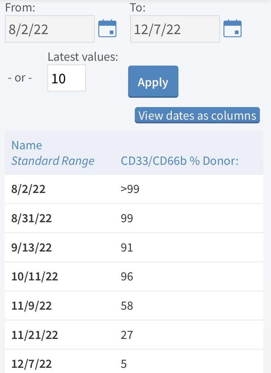Click the From date field showing 8/2/22
Viewport: 271px width, 373px height.
pyautogui.click(x=50, y=29)
